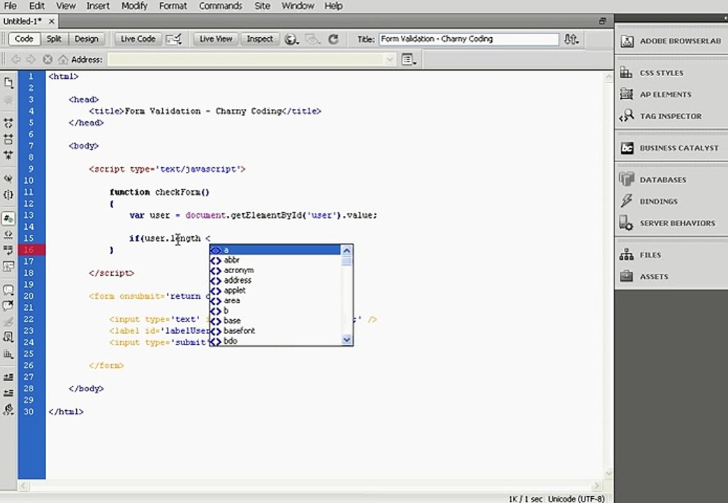
Task: Switch to Split view
Action: coord(54,39)
